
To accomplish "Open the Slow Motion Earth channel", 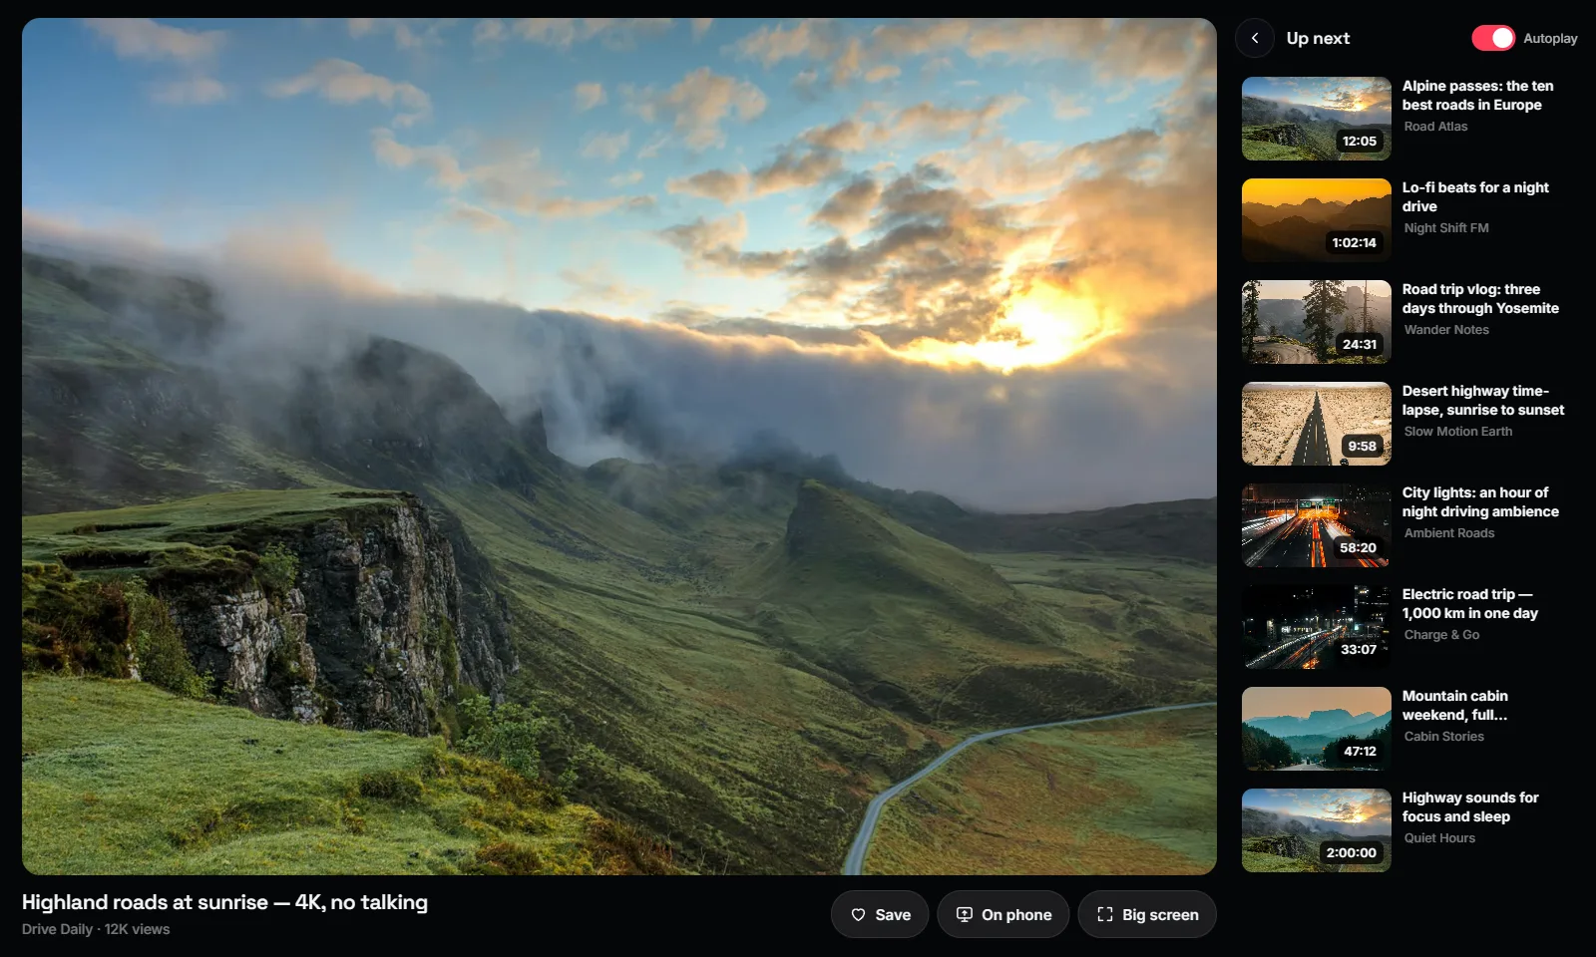I will pyautogui.click(x=1458, y=432).
